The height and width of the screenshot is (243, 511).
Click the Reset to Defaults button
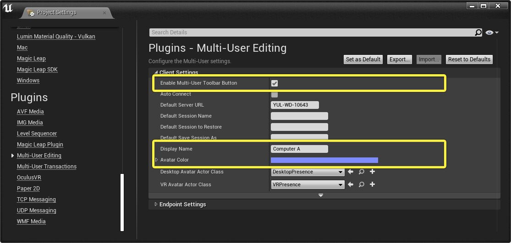point(469,59)
